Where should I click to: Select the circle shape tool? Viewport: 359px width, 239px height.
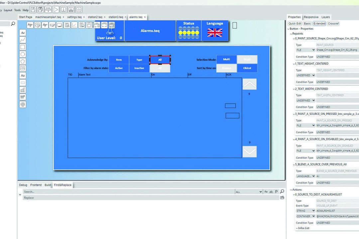(x=23, y=54)
